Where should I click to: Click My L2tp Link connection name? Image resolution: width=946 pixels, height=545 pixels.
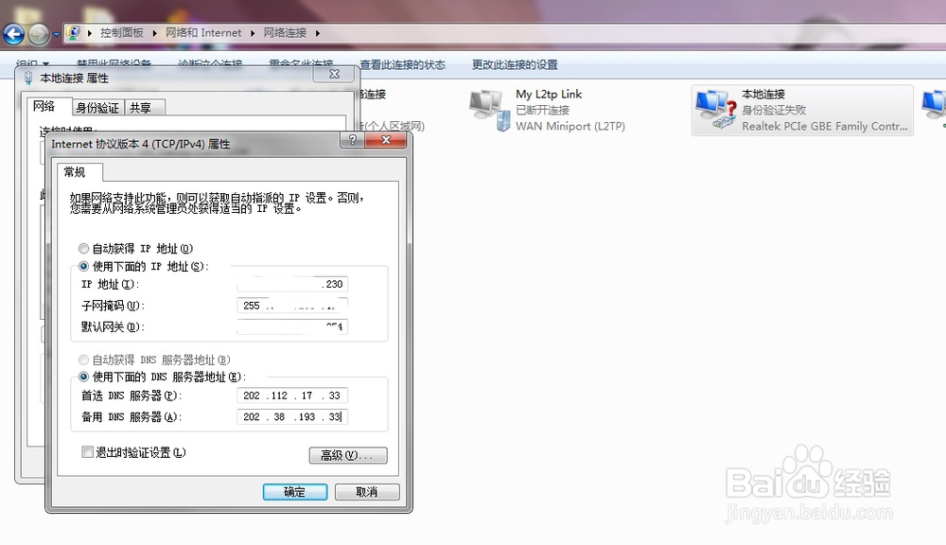(549, 95)
